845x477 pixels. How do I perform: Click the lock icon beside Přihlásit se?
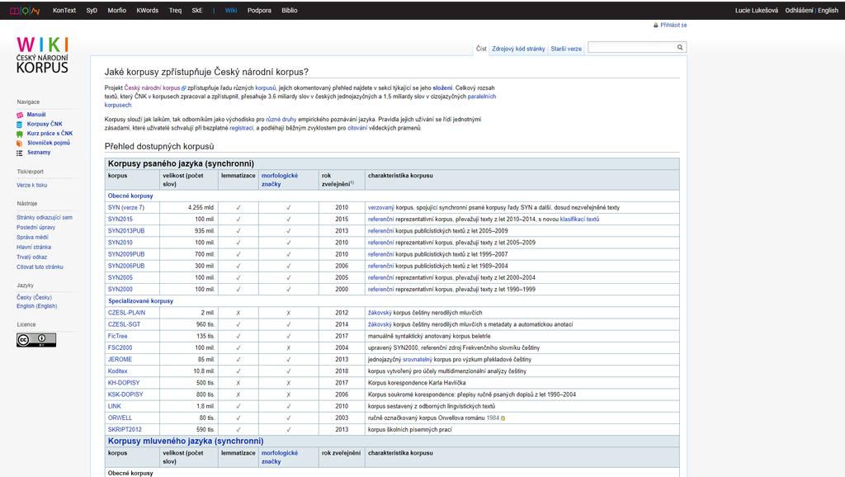pyautogui.click(x=656, y=26)
